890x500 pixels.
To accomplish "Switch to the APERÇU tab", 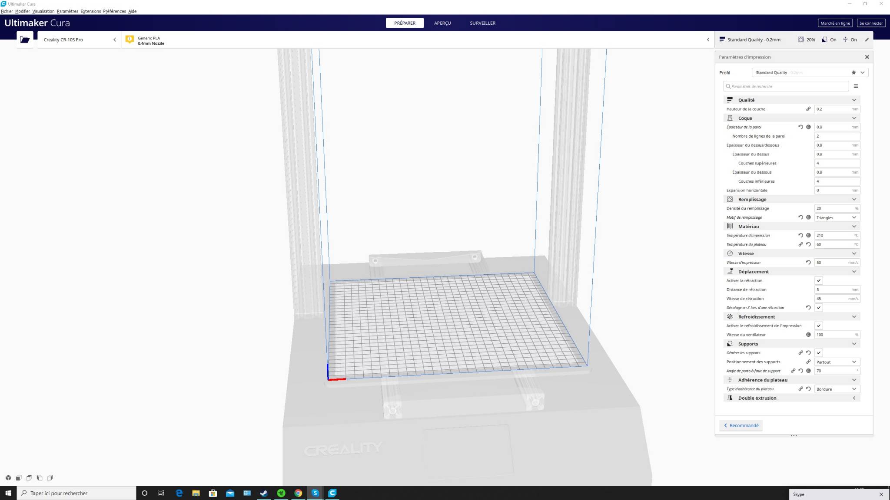I will (x=442, y=23).
